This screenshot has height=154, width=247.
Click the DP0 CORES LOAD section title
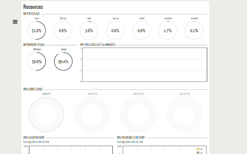pos(33,89)
